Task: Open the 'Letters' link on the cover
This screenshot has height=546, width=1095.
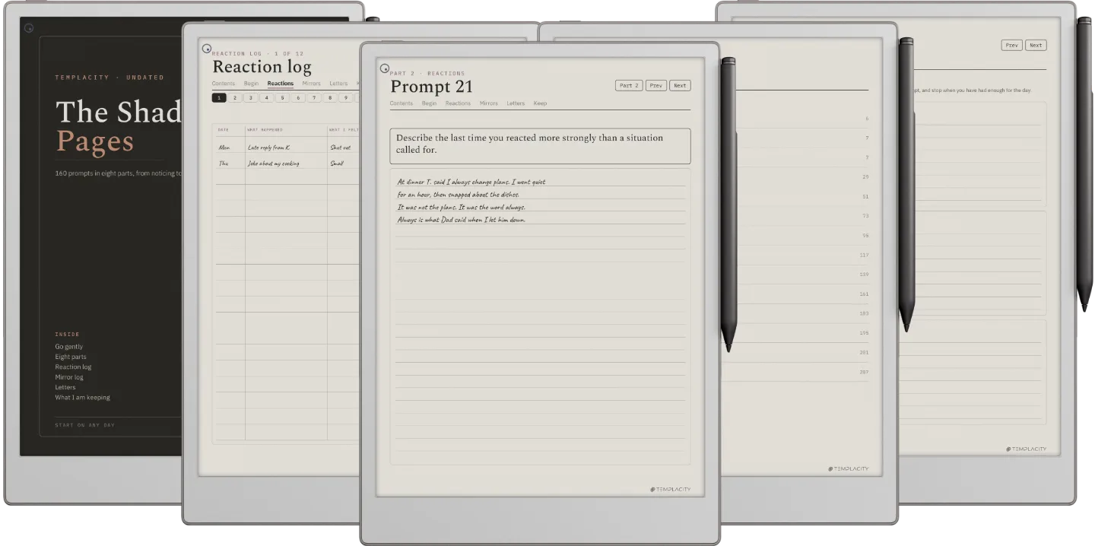Action: (65, 387)
